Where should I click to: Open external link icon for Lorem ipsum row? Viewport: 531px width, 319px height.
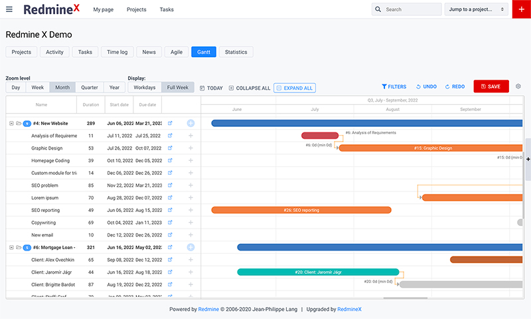170,197
